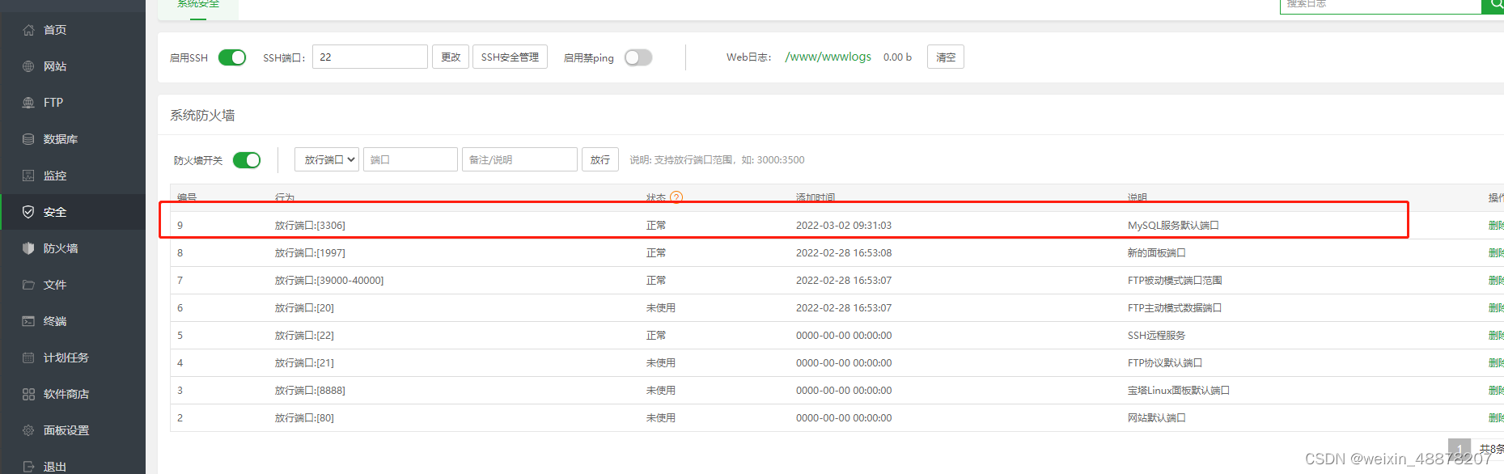Click the database icon beside 数据库
The image size is (1504, 474).
28,139
